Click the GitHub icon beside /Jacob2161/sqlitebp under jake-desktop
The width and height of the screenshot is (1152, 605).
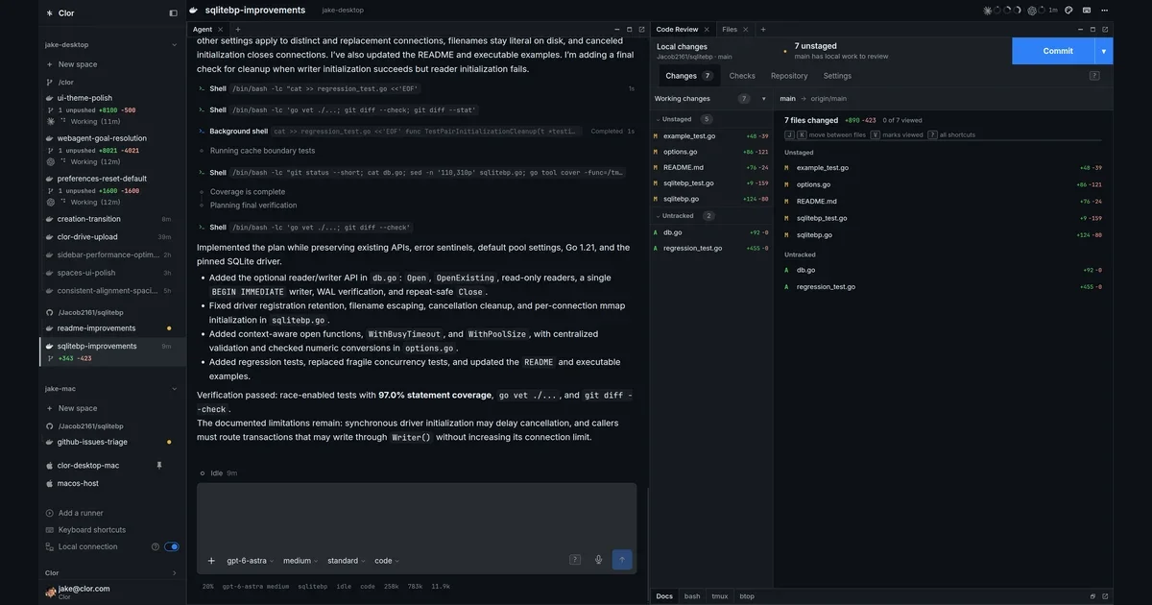tap(50, 312)
